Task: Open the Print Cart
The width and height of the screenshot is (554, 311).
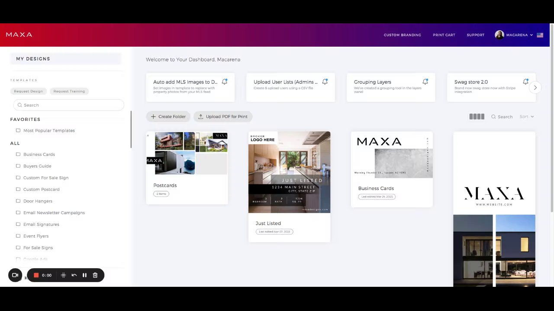Action: pyautogui.click(x=444, y=35)
